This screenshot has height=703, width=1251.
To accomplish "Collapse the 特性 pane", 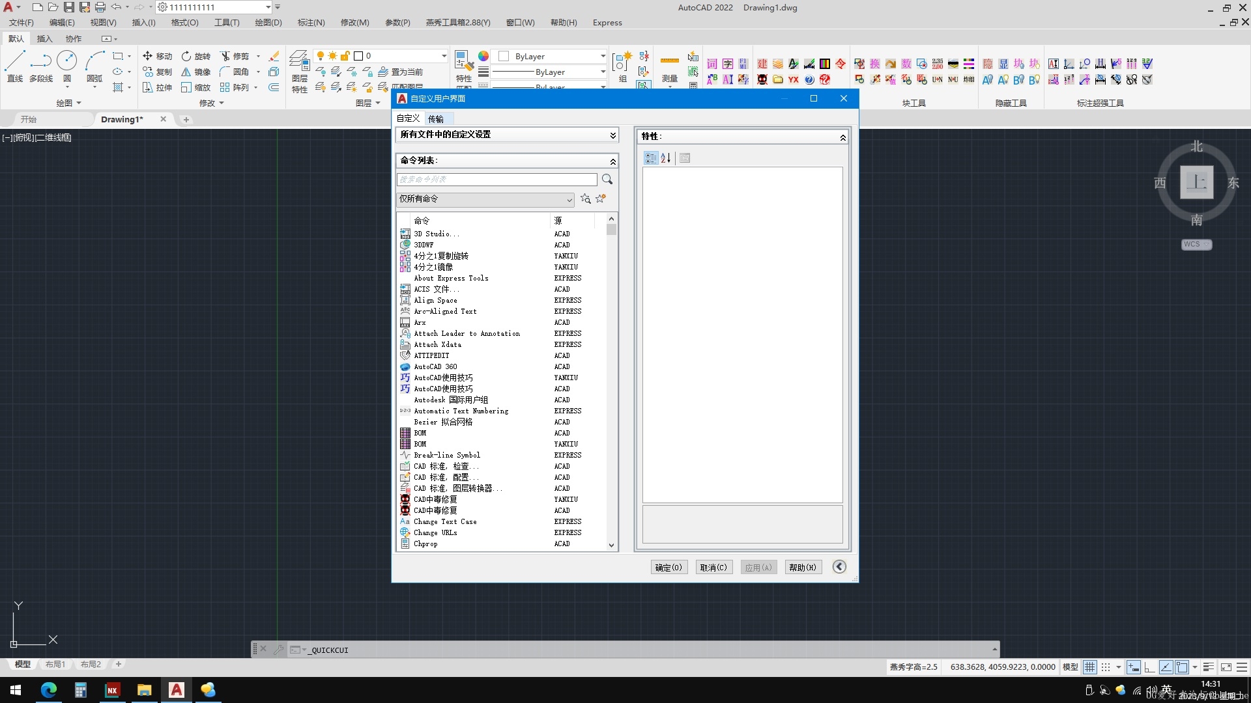I will [x=843, y=137].
